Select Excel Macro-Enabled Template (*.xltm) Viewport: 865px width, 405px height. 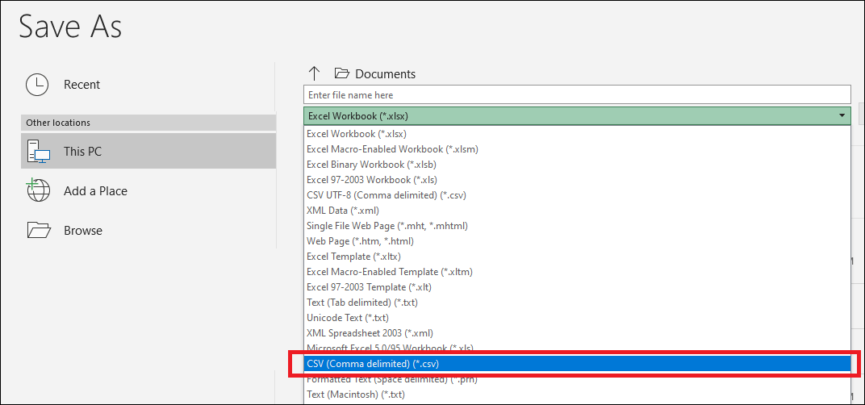point(577,271)
